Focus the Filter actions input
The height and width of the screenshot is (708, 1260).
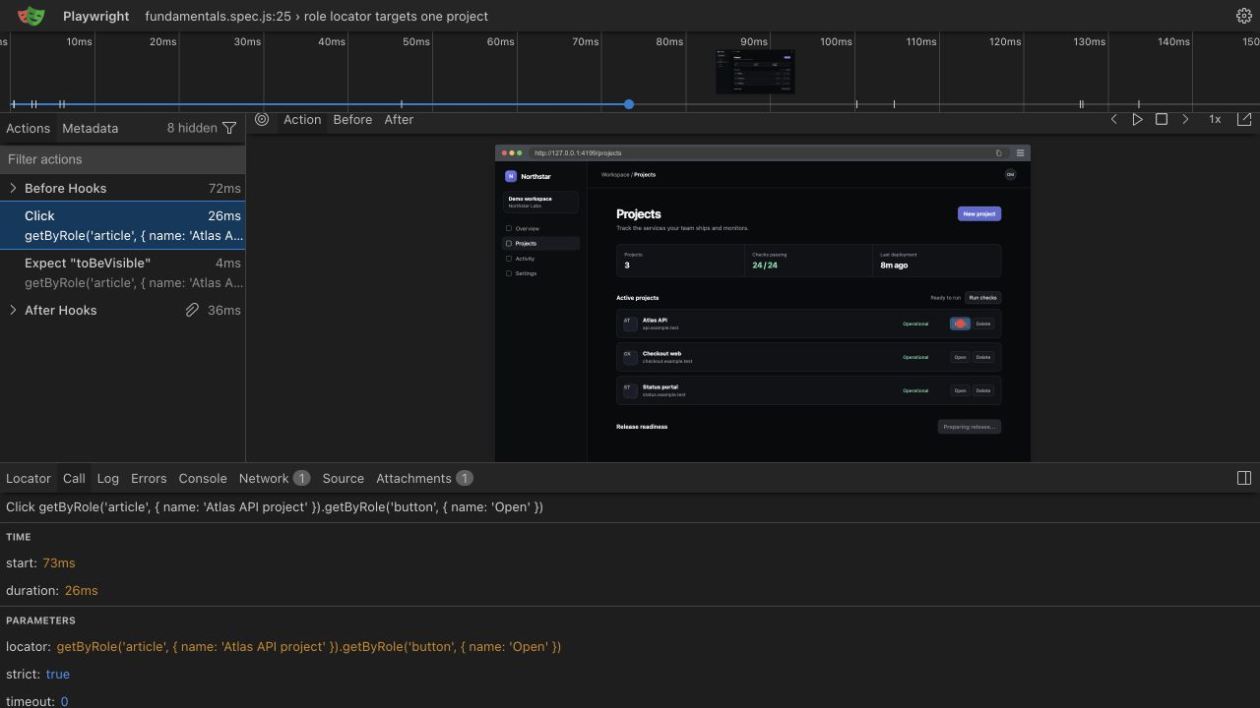point(122,159)
